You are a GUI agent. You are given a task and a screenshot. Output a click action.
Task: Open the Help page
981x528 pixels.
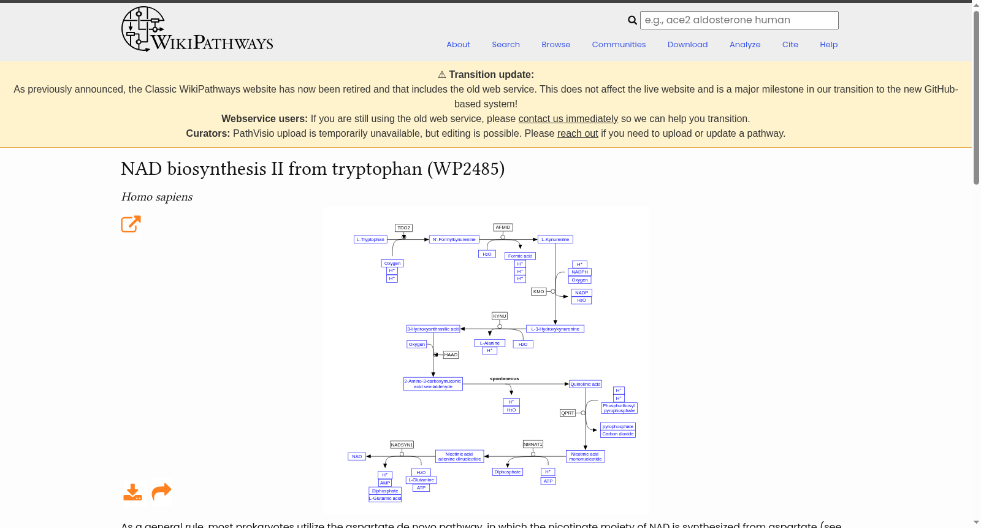[x=828, y=45]
